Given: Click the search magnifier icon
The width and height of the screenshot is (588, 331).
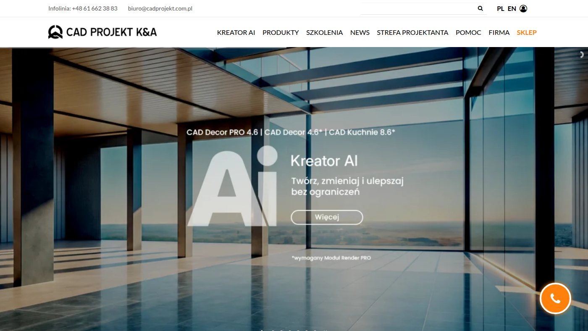Looking at the screenshot, I should tap(480, 8).
